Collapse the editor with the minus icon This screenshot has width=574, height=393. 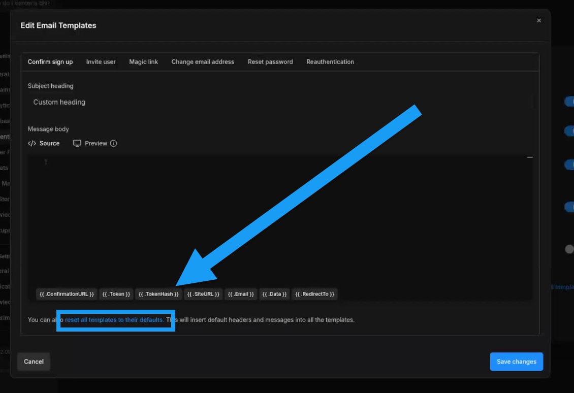click(529, 156)
